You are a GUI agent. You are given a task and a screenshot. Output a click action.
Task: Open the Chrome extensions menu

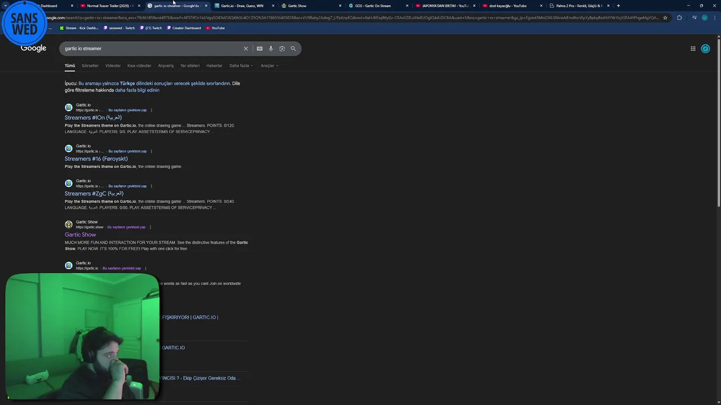coord(679,17)
